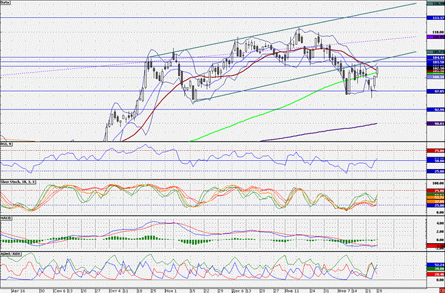Select the 97.05 support level tag
The image size is (445, 293).
[435, 91]
